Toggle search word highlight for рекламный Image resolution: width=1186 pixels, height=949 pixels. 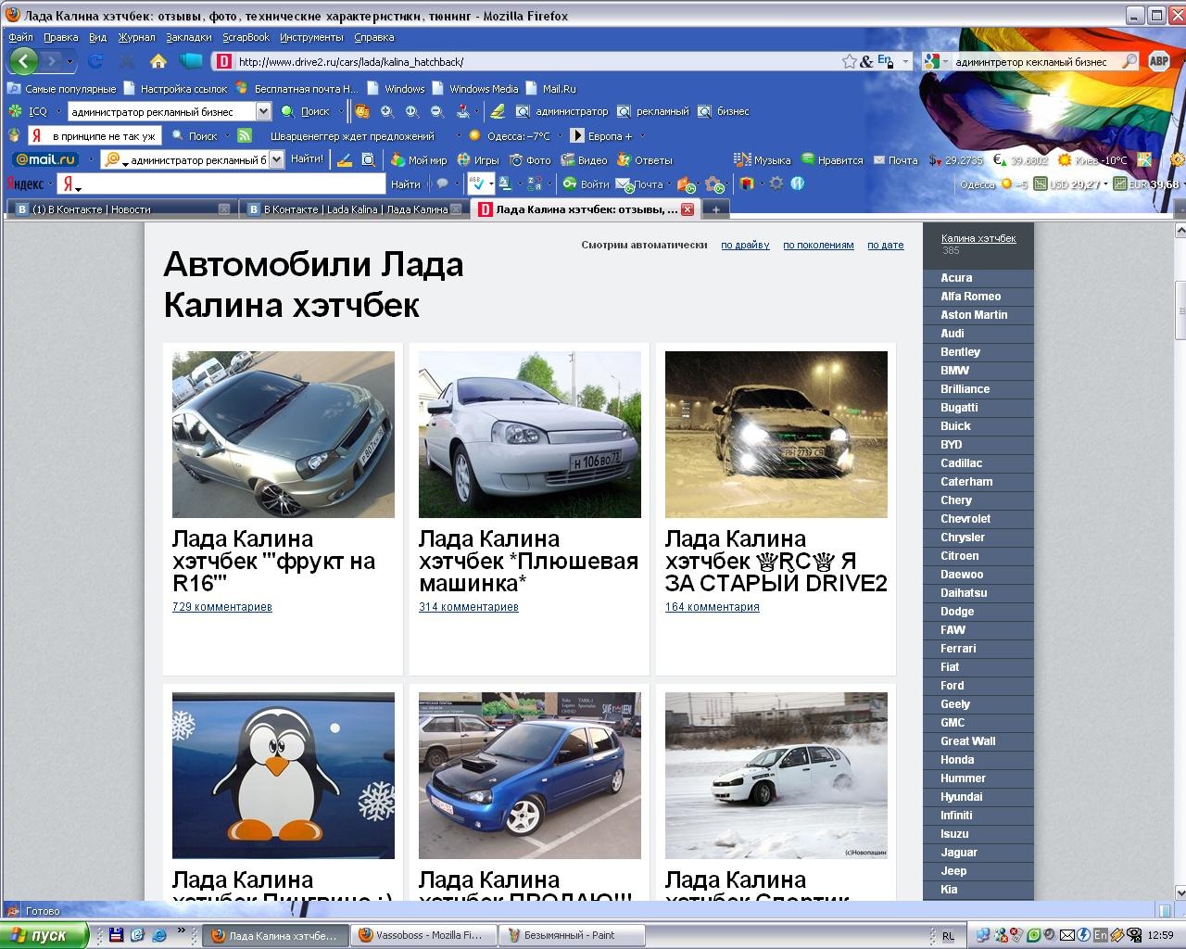[653, 111]
